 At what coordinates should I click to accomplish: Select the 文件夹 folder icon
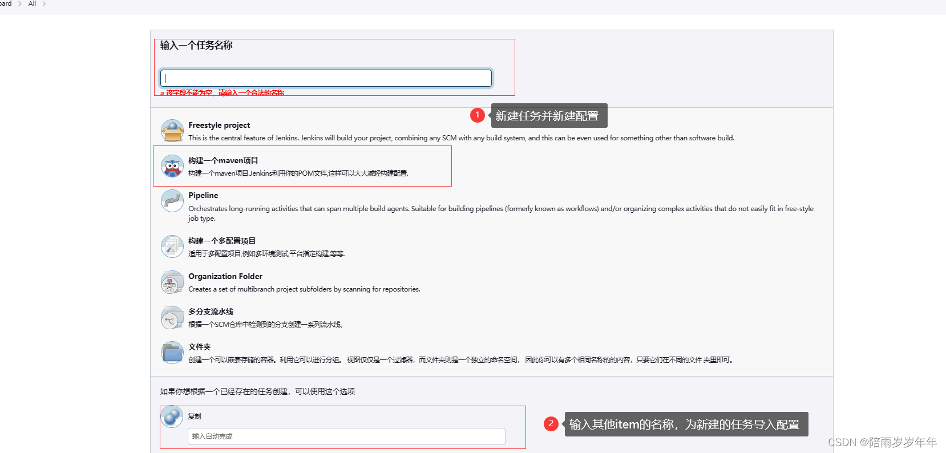click(x=172, y=353)
